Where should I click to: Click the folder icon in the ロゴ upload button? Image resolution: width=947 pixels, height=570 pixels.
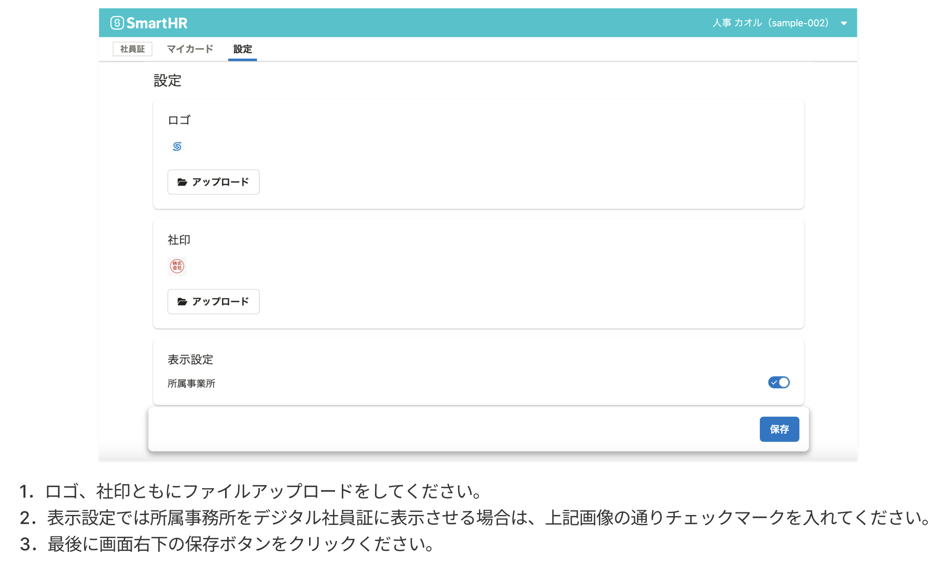(x=182, y=182)
